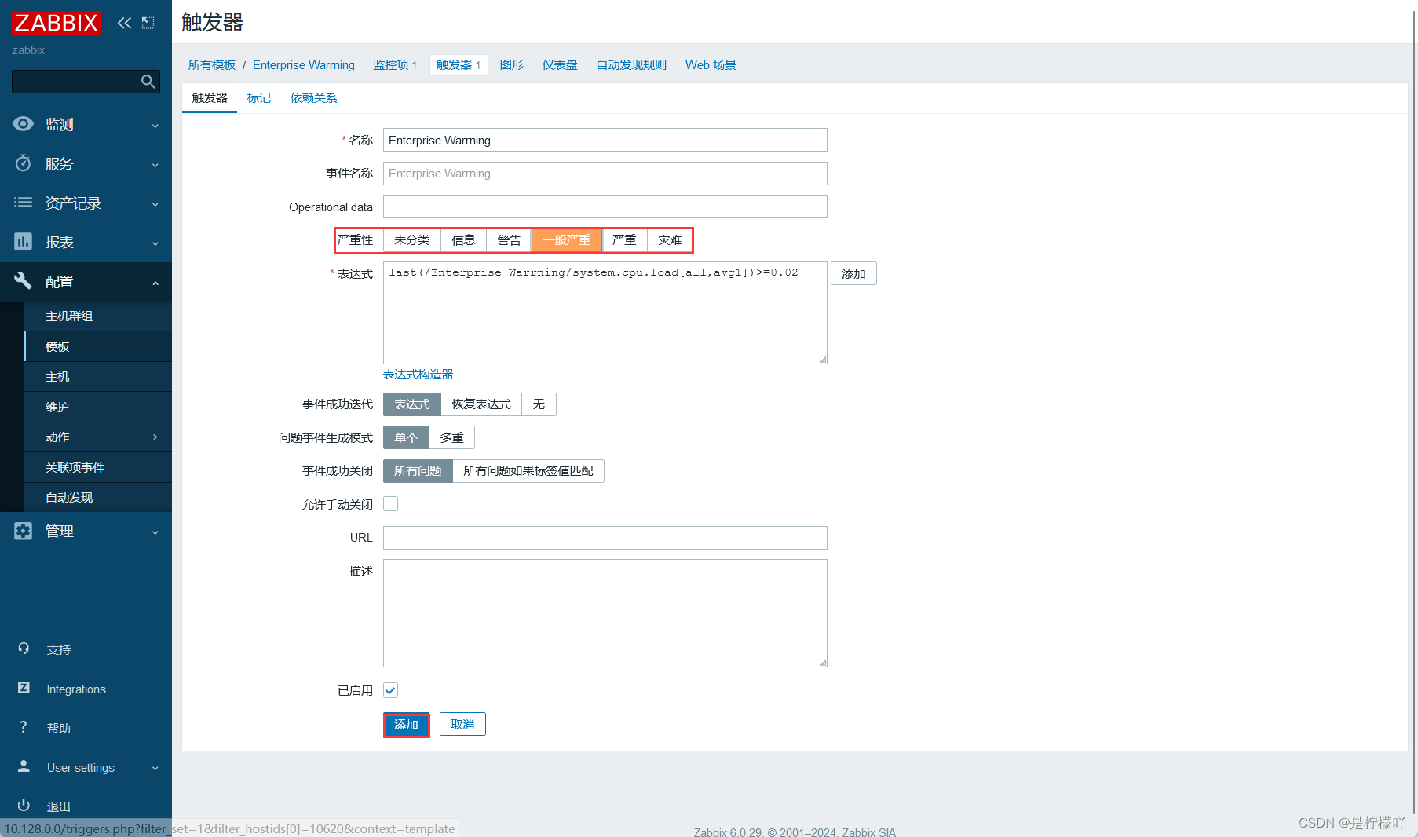Open the 表达式构造器 link
Screen dimensions: 1418x837
point(418,375)
